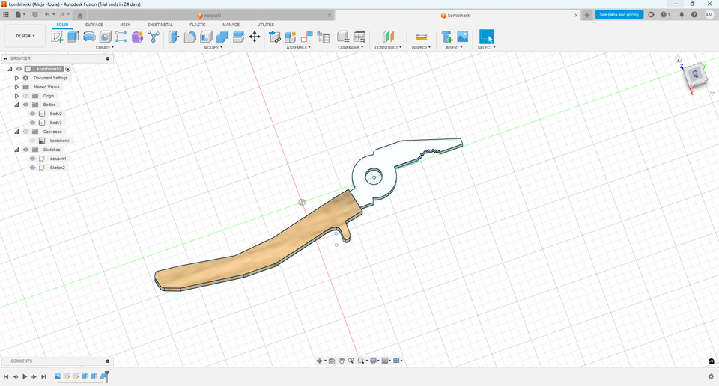Screen dimensions: 719x386
Task: Select the Create Sketch tool
Action: click(x=57, y=37)
